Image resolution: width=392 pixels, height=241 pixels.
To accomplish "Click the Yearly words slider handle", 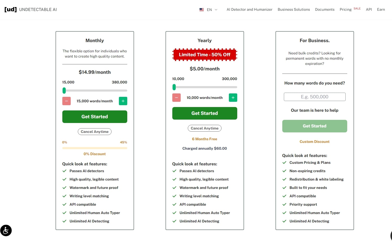I will pos(174,87).
